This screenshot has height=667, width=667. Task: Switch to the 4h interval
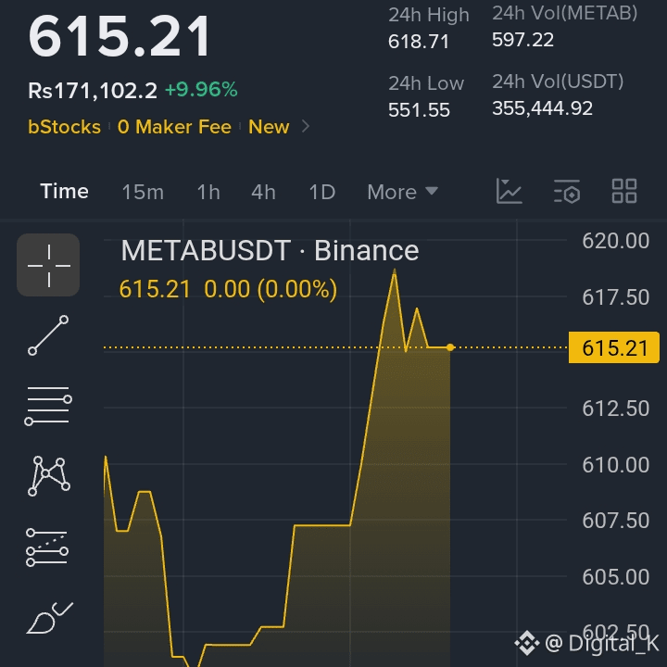coord(263,192)
